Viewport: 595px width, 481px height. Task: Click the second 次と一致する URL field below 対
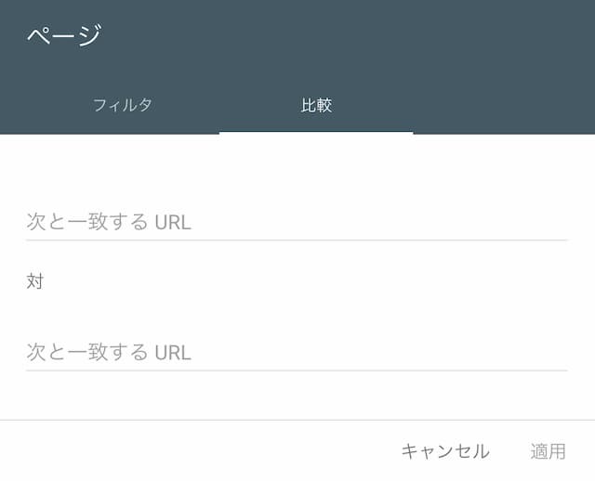click(x=297, y=352)
